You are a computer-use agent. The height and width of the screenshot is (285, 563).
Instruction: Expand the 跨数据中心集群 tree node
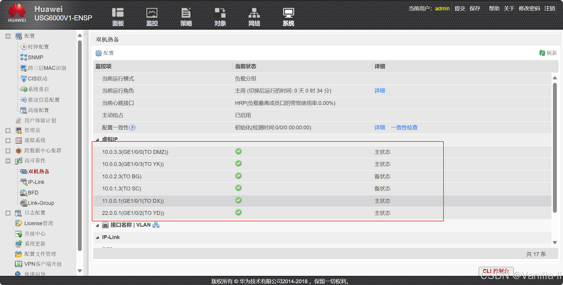(8, 151)
